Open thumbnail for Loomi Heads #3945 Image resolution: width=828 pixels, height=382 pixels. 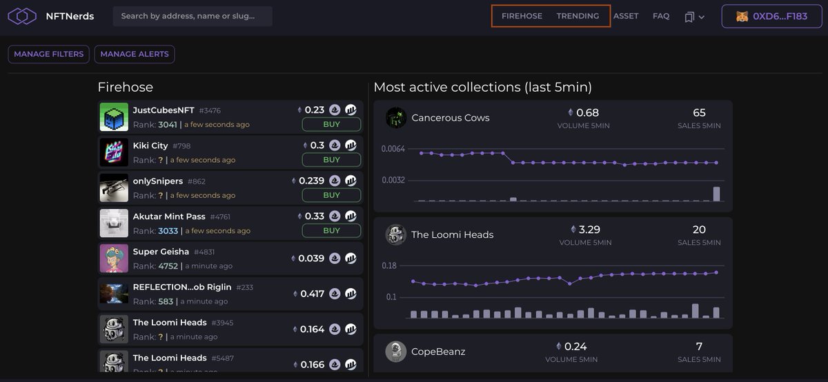point(114,330)
